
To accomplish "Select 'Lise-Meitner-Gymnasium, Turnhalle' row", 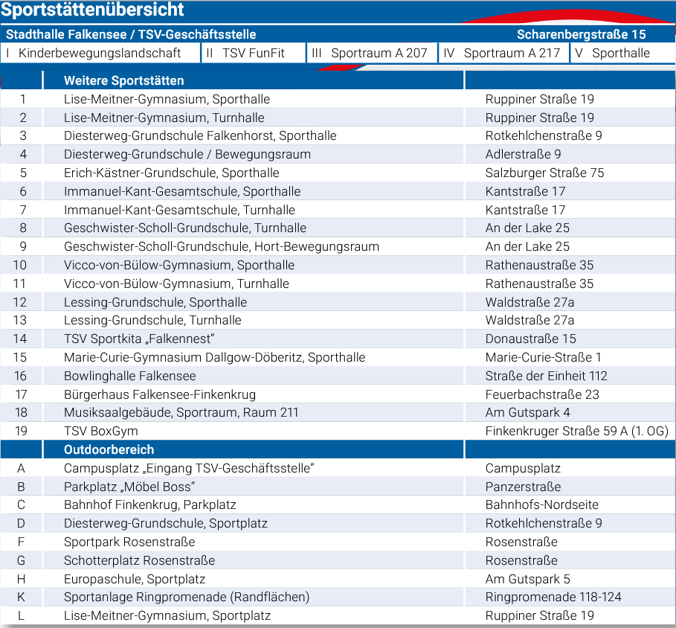I will (x=338, y=118).
